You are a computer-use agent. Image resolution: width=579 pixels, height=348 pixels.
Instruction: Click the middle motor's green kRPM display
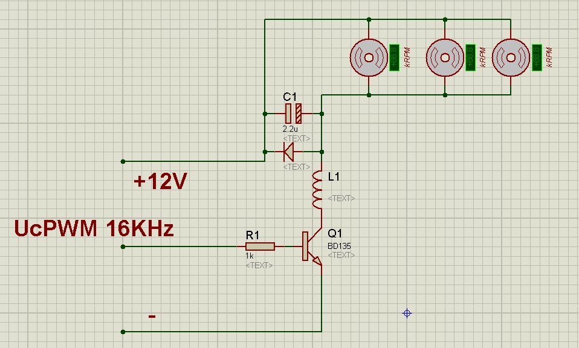click(470, 57)
